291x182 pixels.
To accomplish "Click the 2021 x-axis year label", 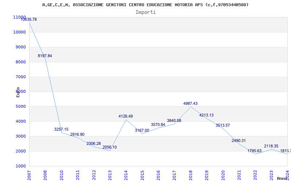I will point(239,175).
